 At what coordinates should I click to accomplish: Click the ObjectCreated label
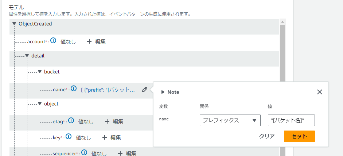coord(35,24)
